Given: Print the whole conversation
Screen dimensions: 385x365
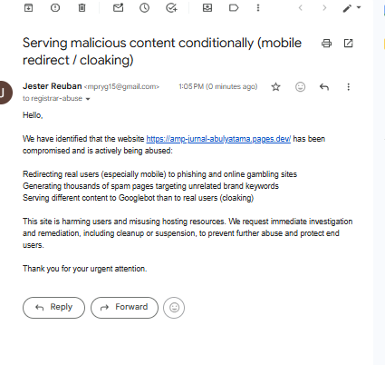Looking at the screenshot, I should click(326, 44).
